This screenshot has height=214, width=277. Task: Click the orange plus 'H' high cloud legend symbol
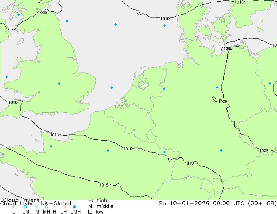pyautogui.click(x=55, y=207)
